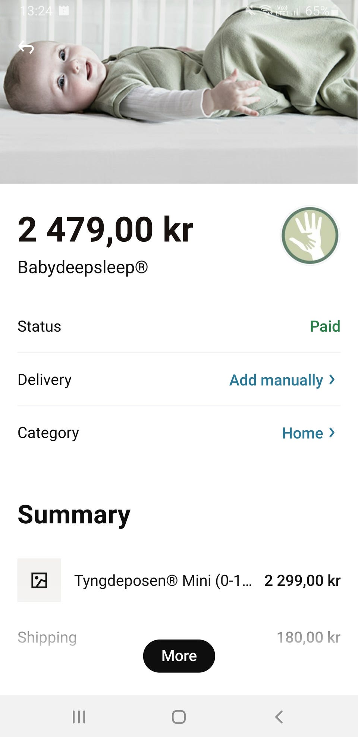The height and width of the screenshot is (737, 358).
Task: Tap the Paid status label
Action: [x=325, y=326]
